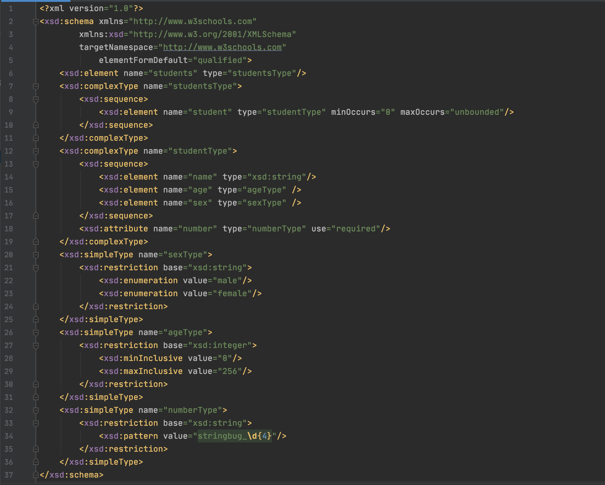This screenshot has height=485, width=605.
Task: Toggle the fold end marker on line 35
Action: click(36, 449)
